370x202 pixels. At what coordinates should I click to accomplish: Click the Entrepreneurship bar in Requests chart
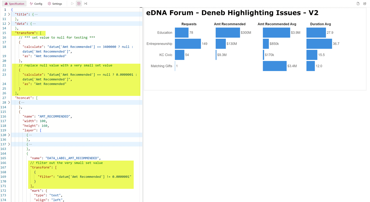tap(188, 44)
